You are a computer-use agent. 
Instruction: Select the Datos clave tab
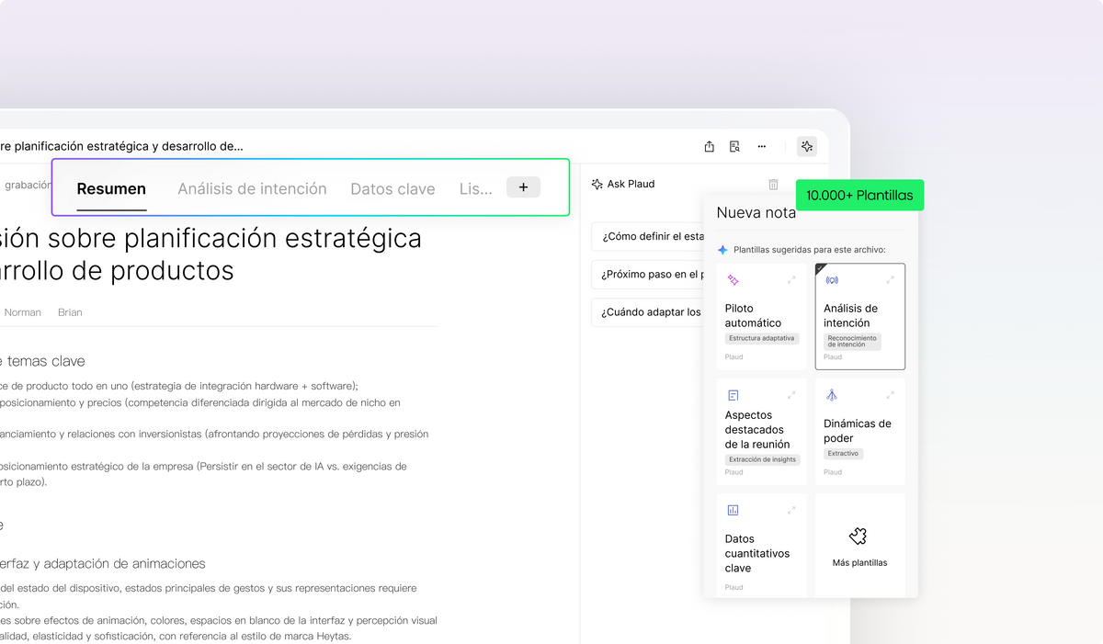click(x=392, y=189)
